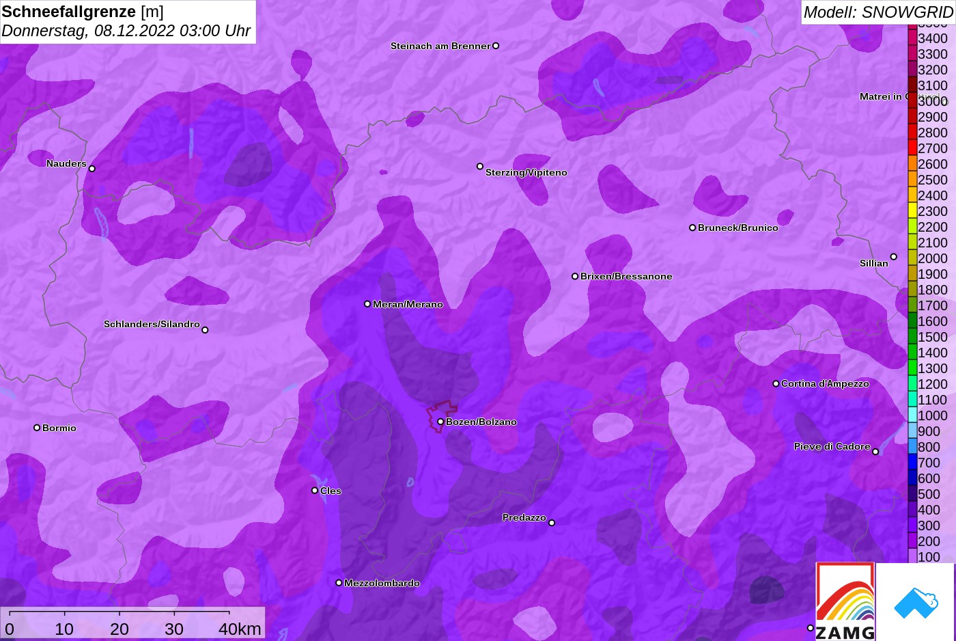The height and width of the screenshot is (641, 956).
Task: Click the Bormio city marker dot
Action: (37, 428)
